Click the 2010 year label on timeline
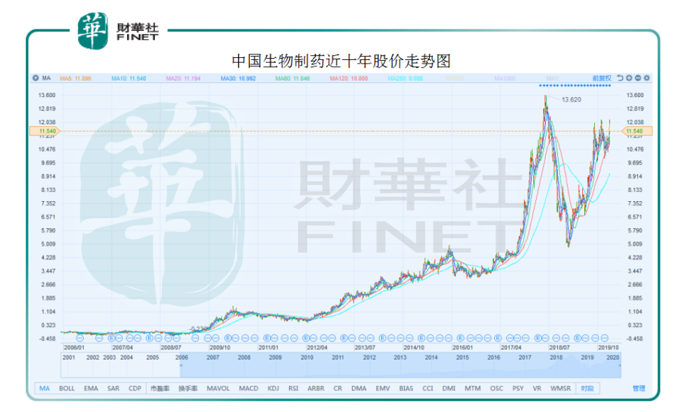Screen dimensions: 689x412 (307, 356)
